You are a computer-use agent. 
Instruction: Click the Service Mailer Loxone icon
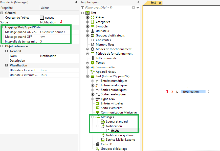[103, 140]
